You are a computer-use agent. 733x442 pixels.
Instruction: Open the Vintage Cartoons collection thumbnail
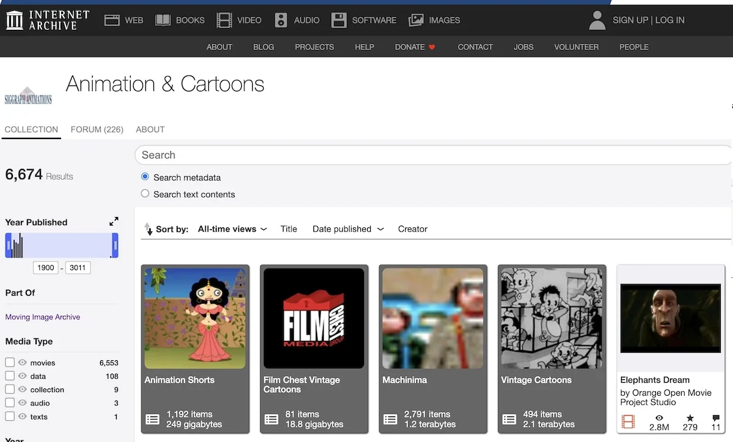tap(552, 318)
